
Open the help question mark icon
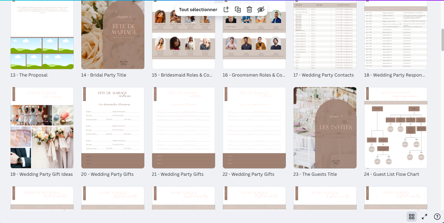(x=437, y=217)
